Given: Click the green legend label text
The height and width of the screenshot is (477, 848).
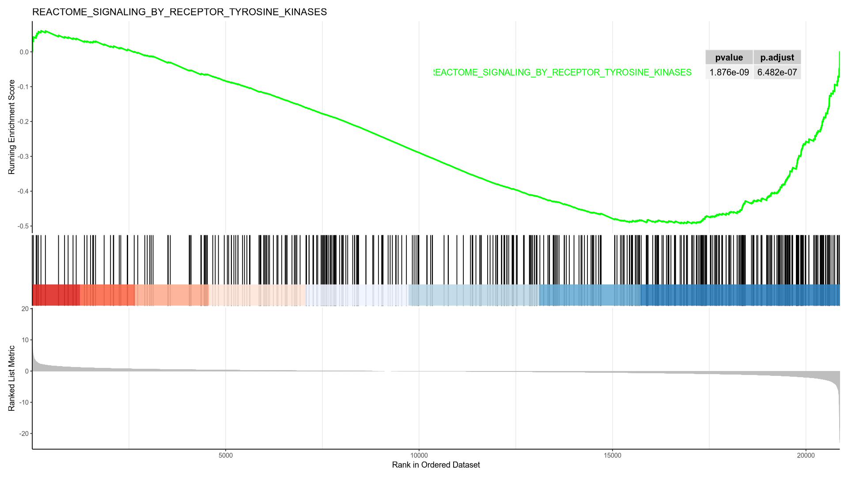Looking at the screenshot, I should tap(562, 72).
